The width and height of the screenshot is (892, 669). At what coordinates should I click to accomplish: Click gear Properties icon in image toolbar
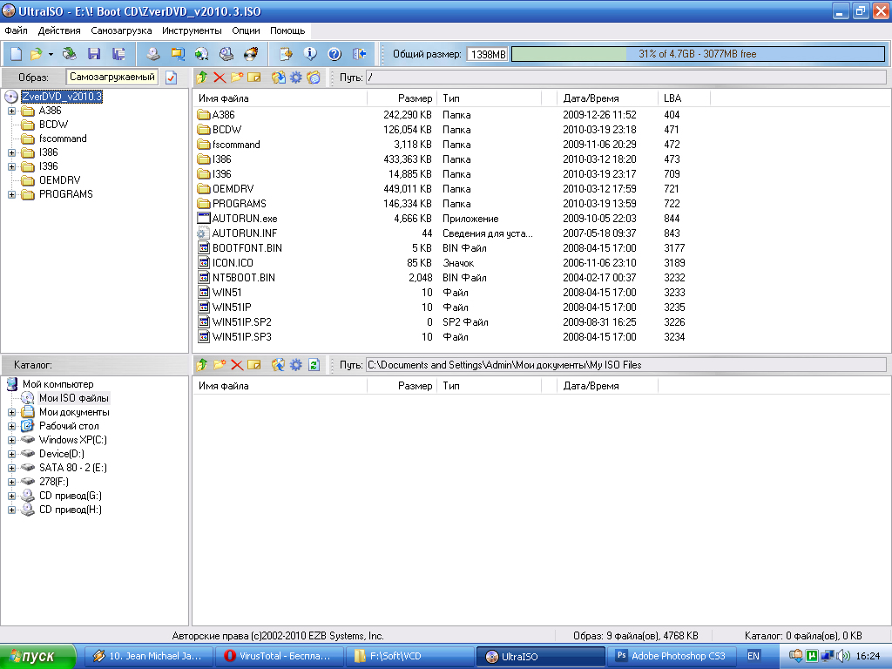[x=296, y=78]
